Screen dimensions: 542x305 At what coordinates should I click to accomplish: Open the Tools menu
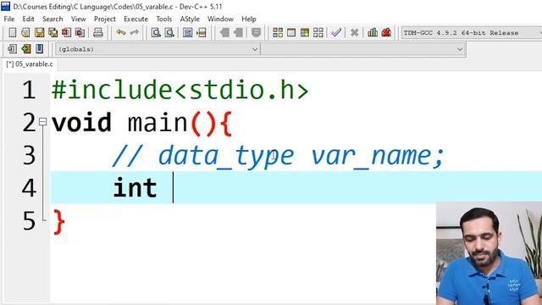point(163,19)
